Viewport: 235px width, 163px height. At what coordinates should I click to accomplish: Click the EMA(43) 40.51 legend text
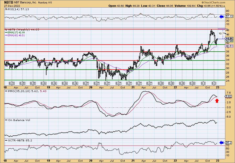point(16,35)
